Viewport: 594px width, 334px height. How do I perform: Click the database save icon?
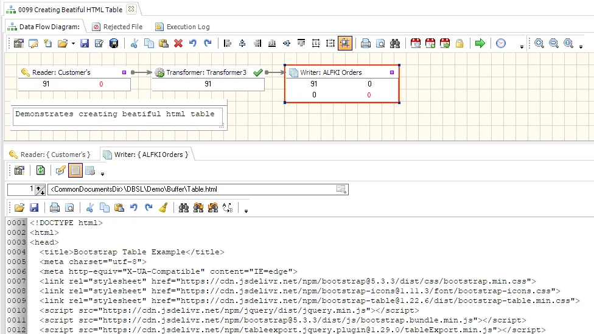(114, 43)
